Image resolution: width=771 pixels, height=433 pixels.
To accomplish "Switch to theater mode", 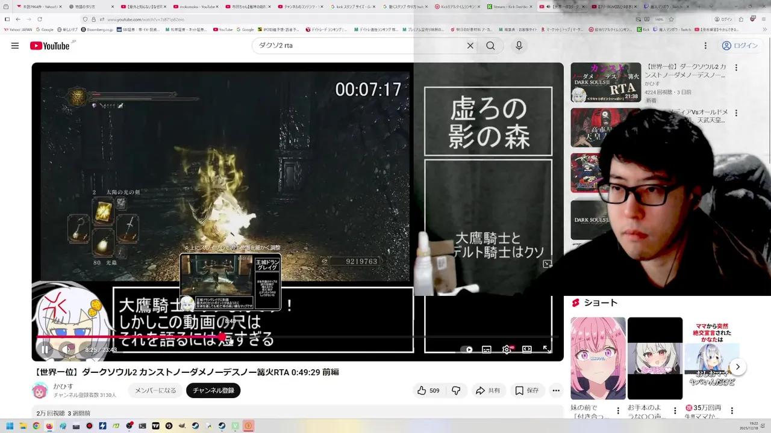I will pos(527,349).
